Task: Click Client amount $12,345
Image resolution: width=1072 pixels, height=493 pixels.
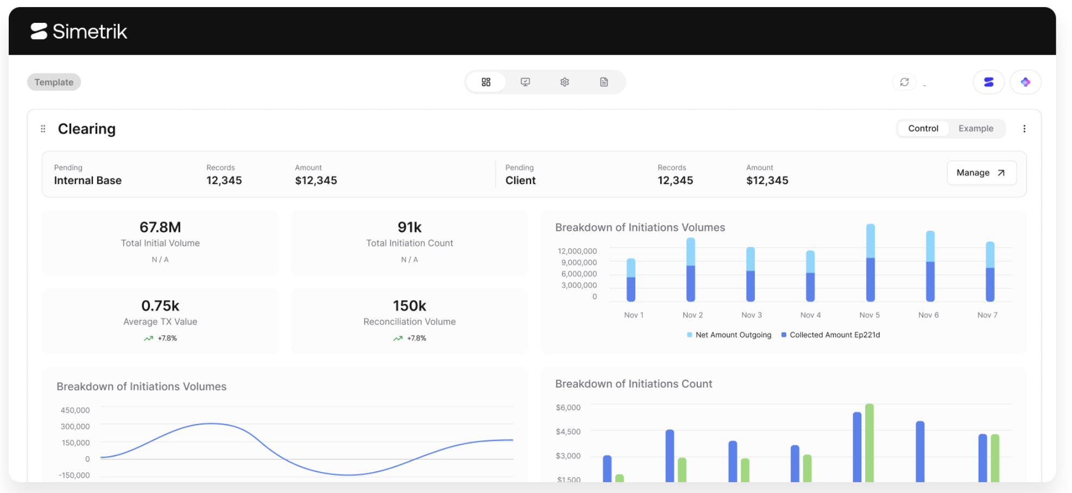Action: pyautogui.click(x=767, y=180)
